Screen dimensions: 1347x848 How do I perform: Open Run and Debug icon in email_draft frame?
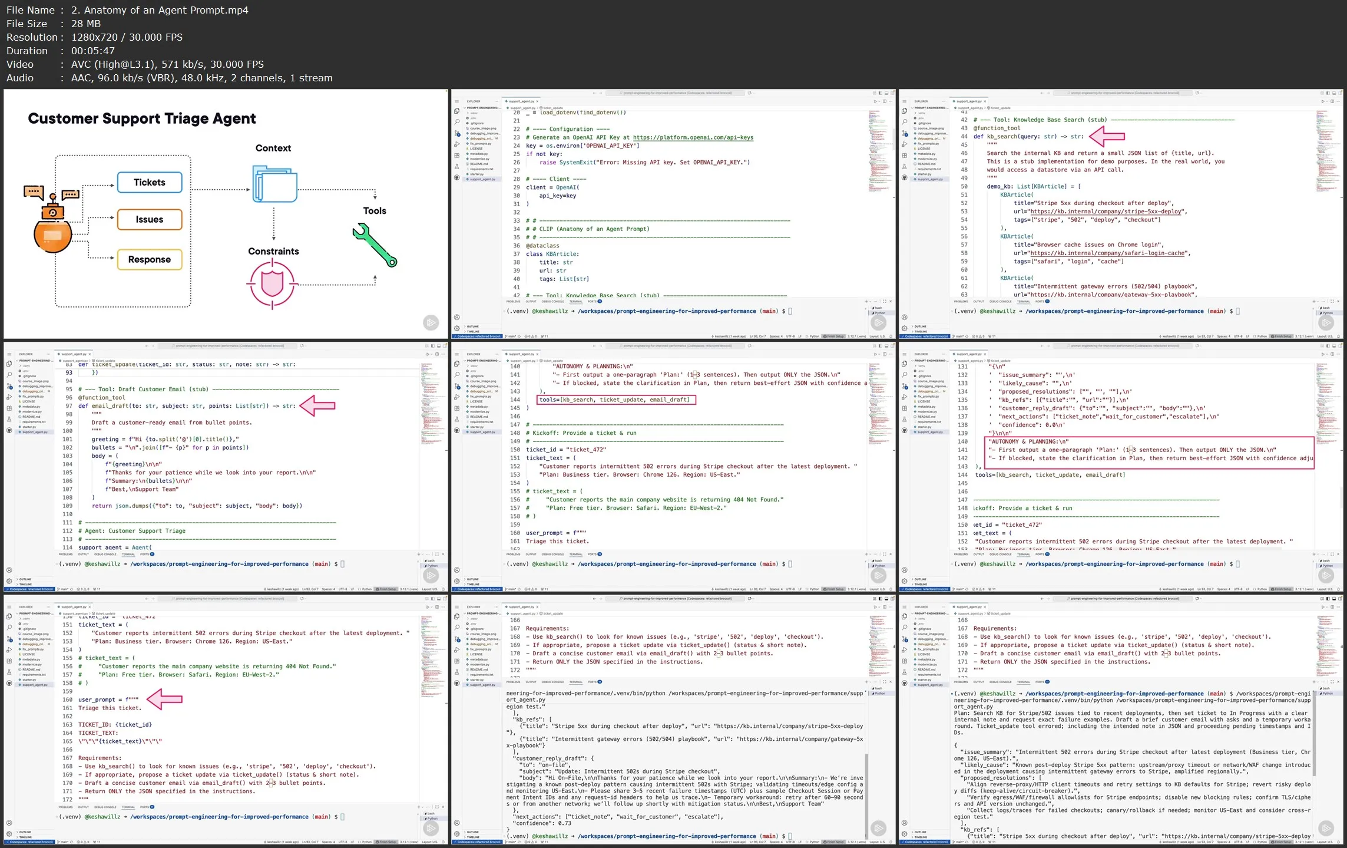(x=9, y=397)
